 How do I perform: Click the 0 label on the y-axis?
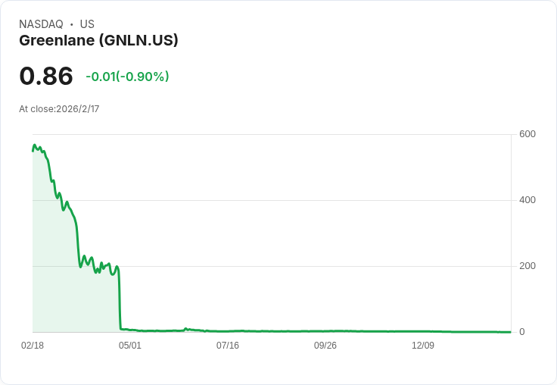point(522,332)
